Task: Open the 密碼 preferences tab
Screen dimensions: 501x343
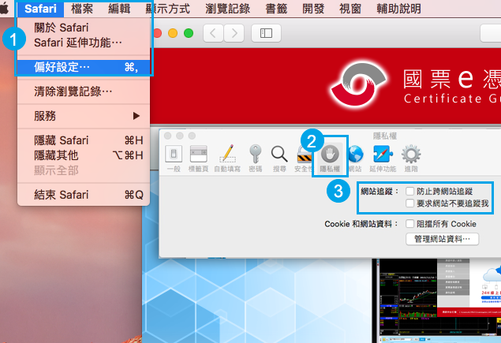Action: [256, 158]
